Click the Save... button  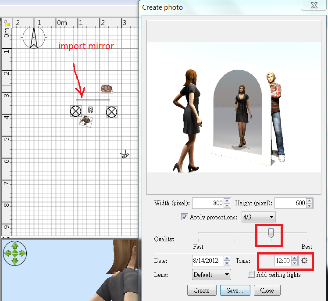(238, 290)
